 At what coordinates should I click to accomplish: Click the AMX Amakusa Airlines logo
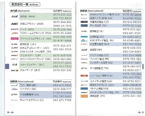(x=14, y=24)
